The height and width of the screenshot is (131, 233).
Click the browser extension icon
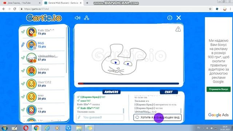click(x=217, y=9)
